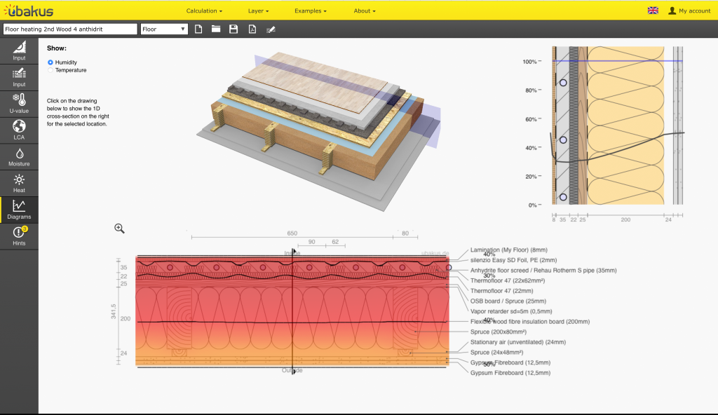Open the LCA globe panel
The image size is (718, 415).
pyautogui.click(x=19, y=130)
